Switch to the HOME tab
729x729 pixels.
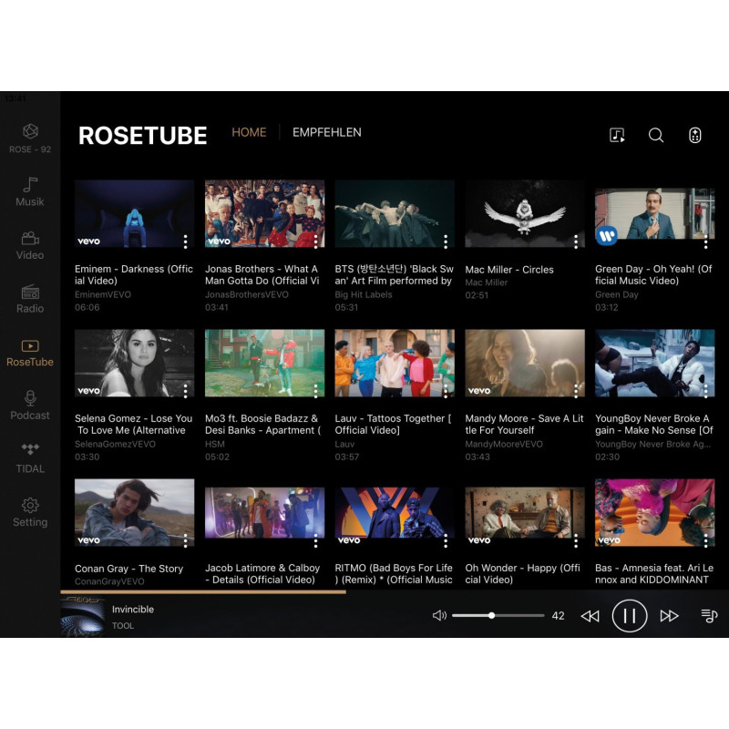[249, 132]
